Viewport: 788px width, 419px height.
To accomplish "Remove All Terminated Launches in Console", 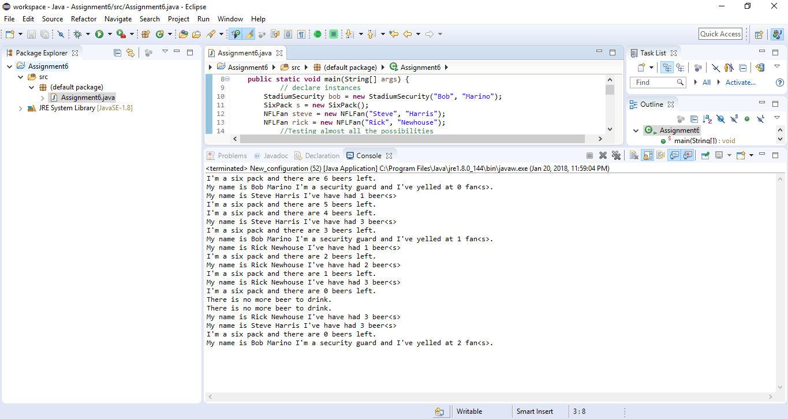I will pyautogui.click(x=616, y=155).
